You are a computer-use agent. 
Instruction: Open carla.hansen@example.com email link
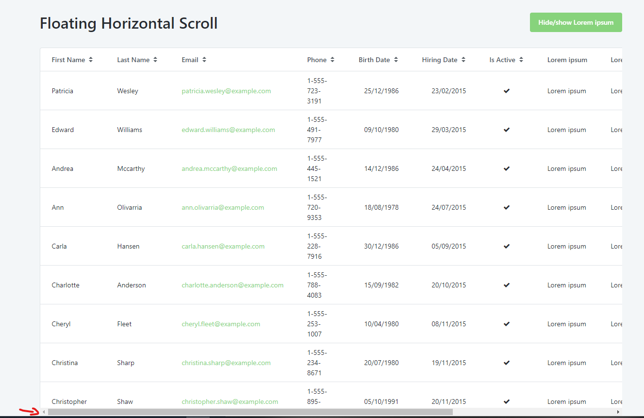tap(223, 246)
